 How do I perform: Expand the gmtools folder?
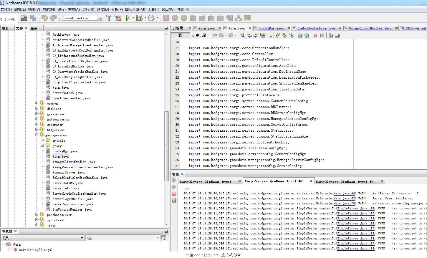coord(42,140)
